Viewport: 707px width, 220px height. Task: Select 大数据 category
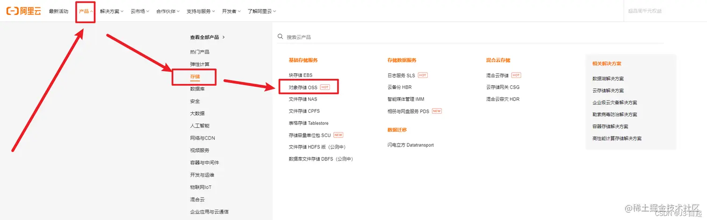click(x=197, y=113)
